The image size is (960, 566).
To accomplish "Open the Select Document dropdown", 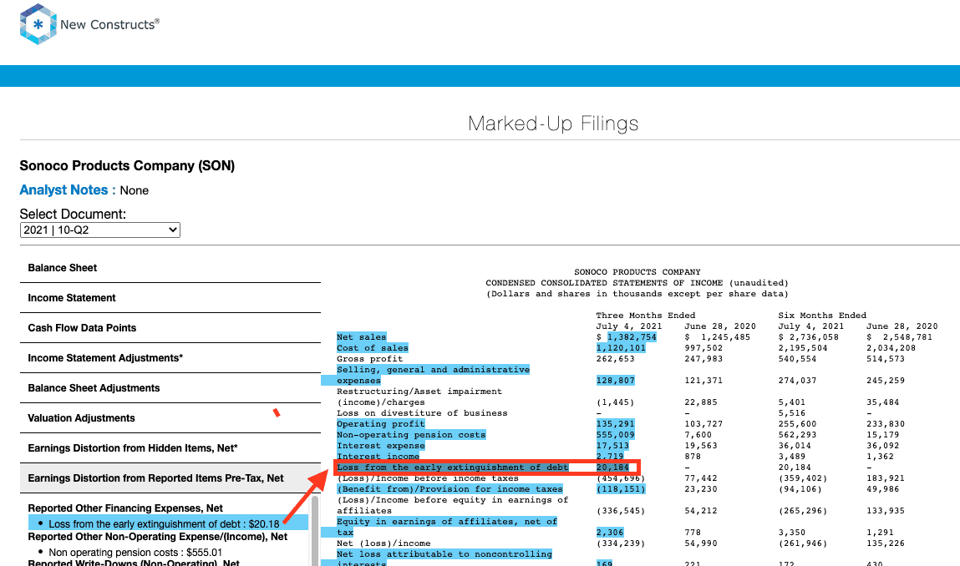I will pyautogui.click(x=99, y=230).
